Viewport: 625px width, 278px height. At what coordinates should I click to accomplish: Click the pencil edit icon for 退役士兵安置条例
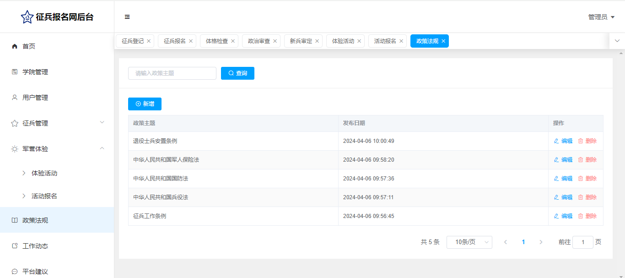click(x=556, y=141)
